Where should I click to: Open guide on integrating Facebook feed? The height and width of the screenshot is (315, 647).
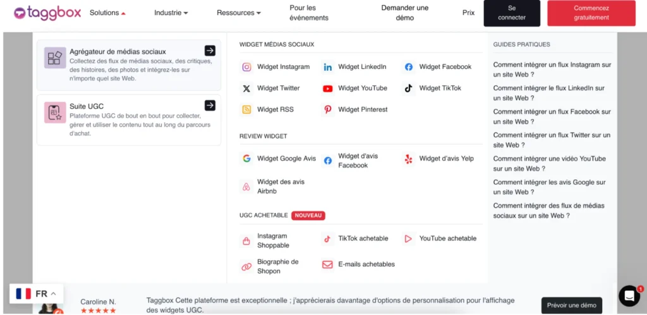552,117
